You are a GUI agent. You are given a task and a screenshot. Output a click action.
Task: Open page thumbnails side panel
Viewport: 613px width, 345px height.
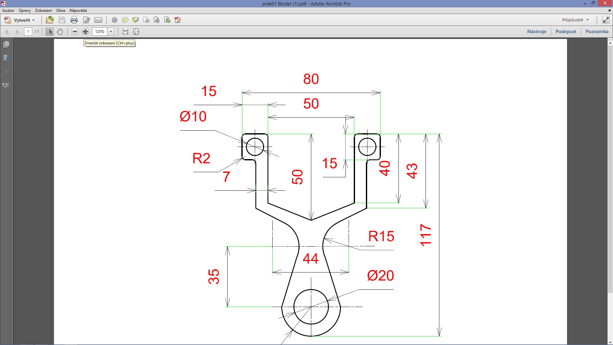pos(6,44)
